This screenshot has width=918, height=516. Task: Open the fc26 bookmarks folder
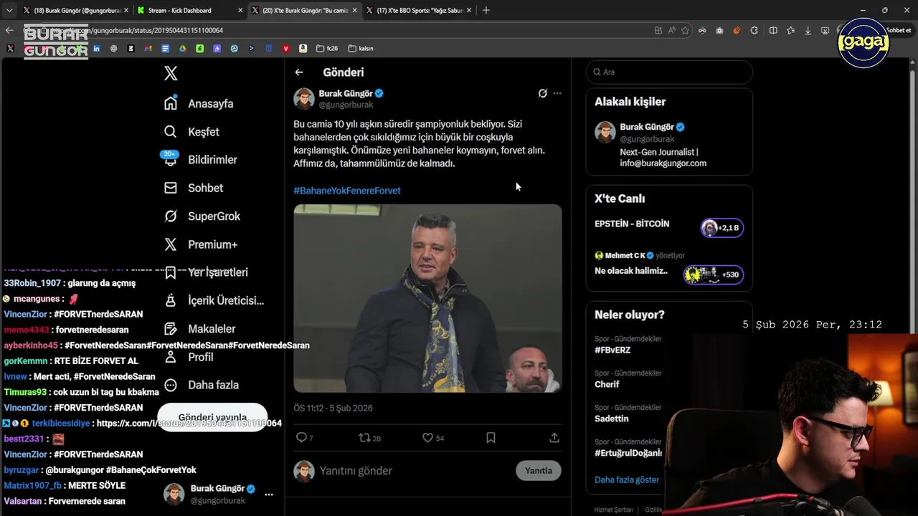click(x=326, y=49)
